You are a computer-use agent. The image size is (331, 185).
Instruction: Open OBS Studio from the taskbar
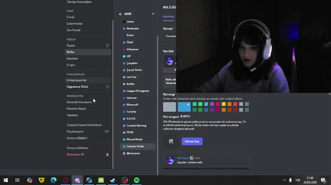tap(125, 180)
